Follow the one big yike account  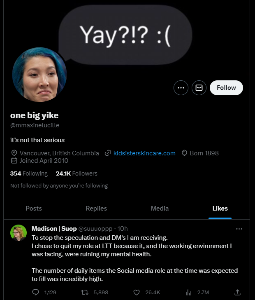[226, 88]
